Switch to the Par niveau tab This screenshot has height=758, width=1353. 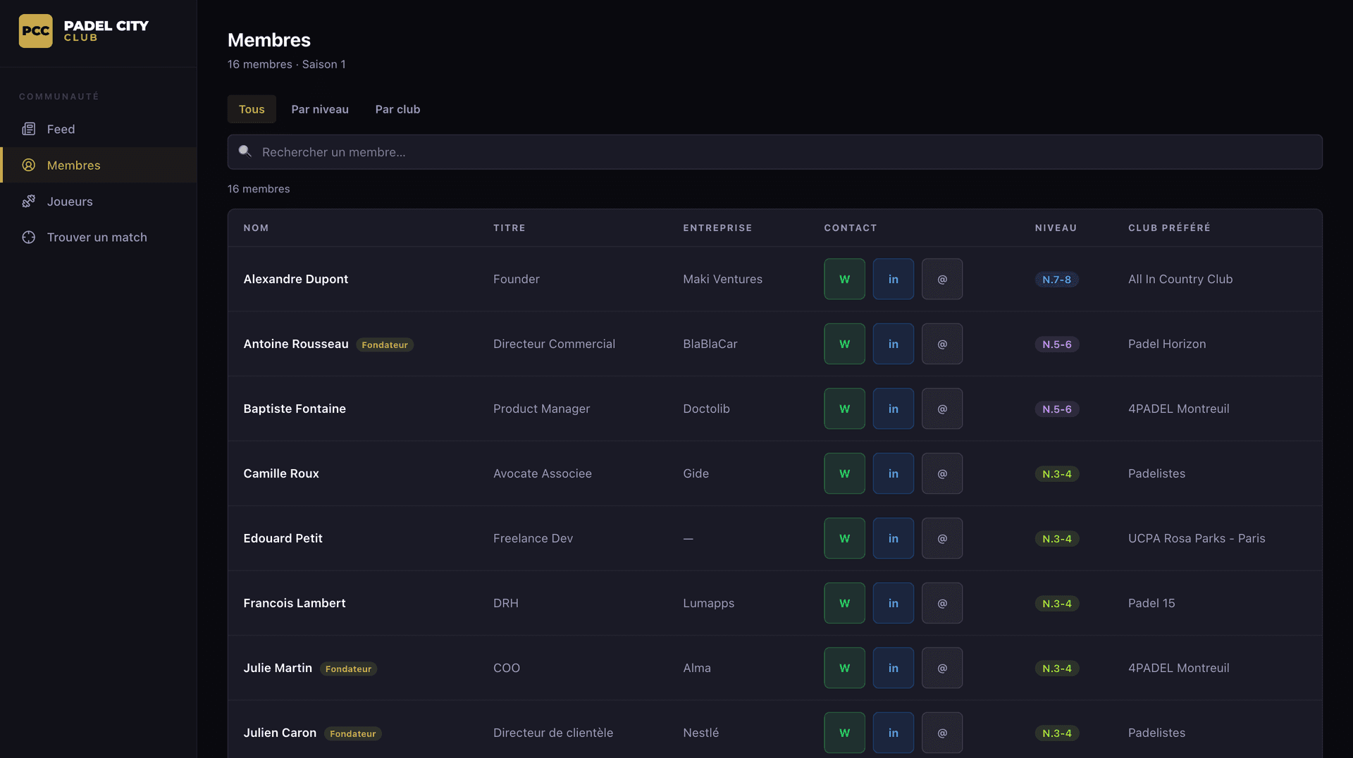(320, 109)
